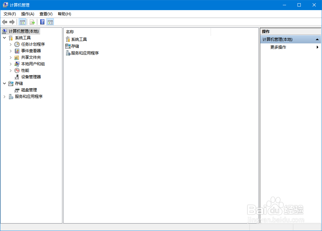Click the 计算机管理 title bar app icon
Viewport: 322px width, 231px height.
5,5
